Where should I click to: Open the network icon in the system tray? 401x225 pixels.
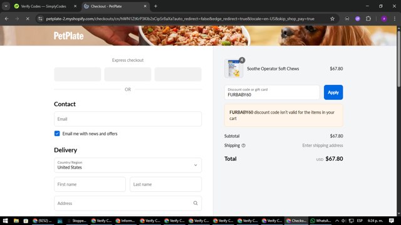(x=352, y=221)
